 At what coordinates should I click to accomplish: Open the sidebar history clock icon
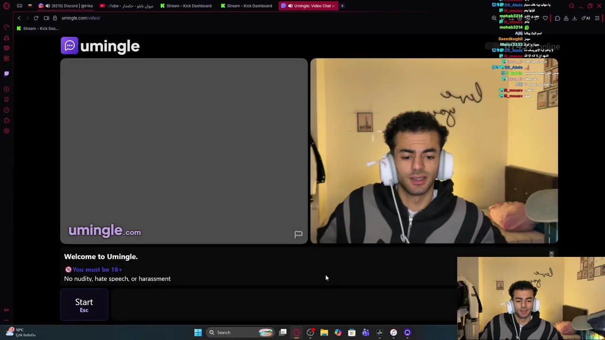tap(7, 110)
